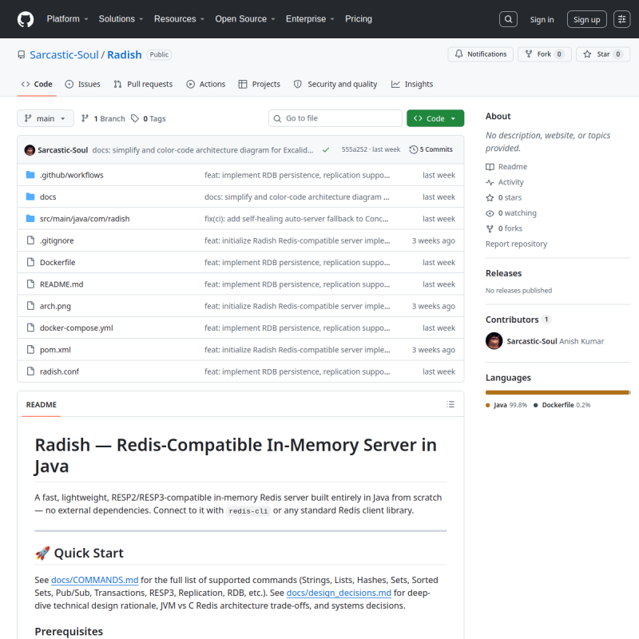Click the tag icon beside 0 Tags
Viewport: 639px width, 639px height.
click(135, 118)
